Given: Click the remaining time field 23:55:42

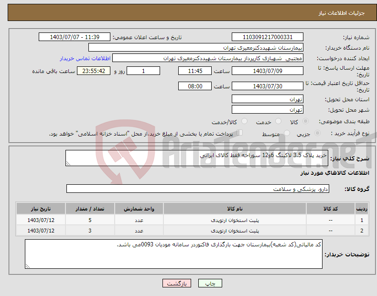Looking at the screenshot, I should tap(94, 71).
